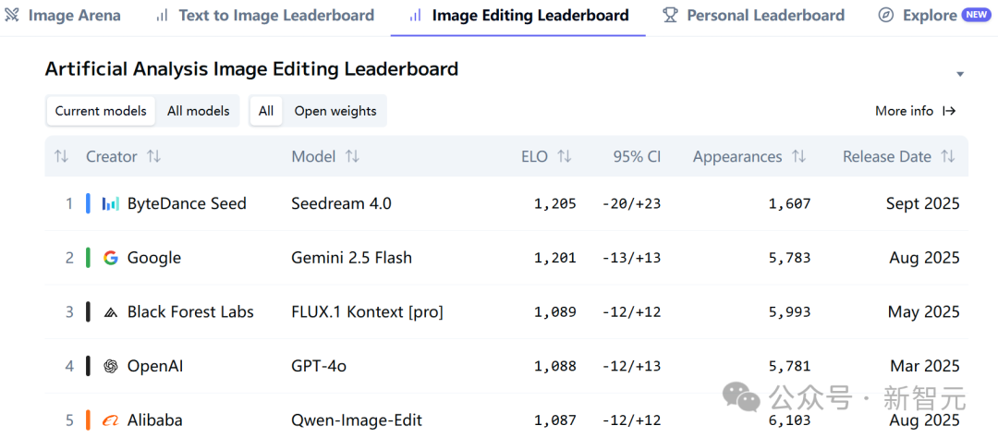Collapse the leaderboard with the dropdown triangle
This screenshot has width=998, height=438.
pos(960,75)
